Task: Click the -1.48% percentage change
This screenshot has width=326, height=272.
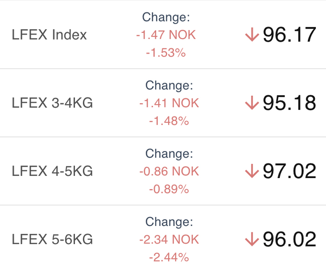Action: [x=169, y=121]
